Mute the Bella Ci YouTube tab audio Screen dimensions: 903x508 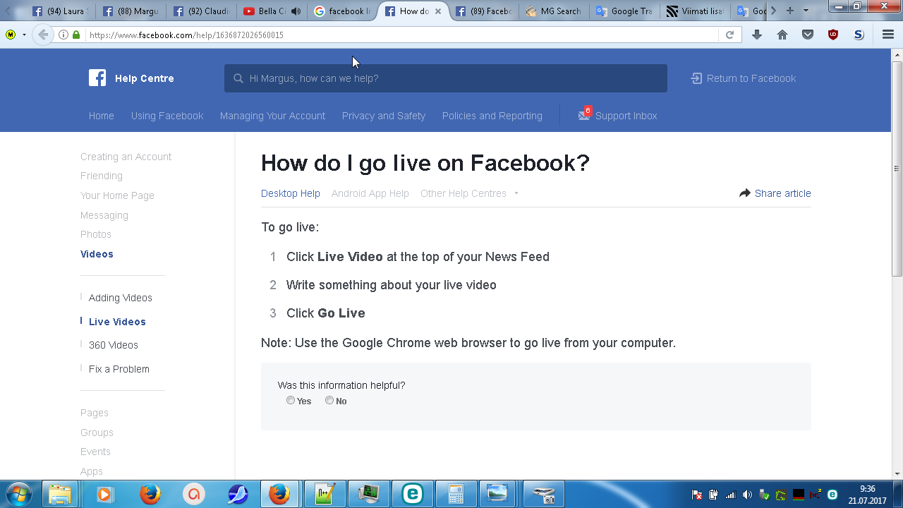tap(296, 11)
